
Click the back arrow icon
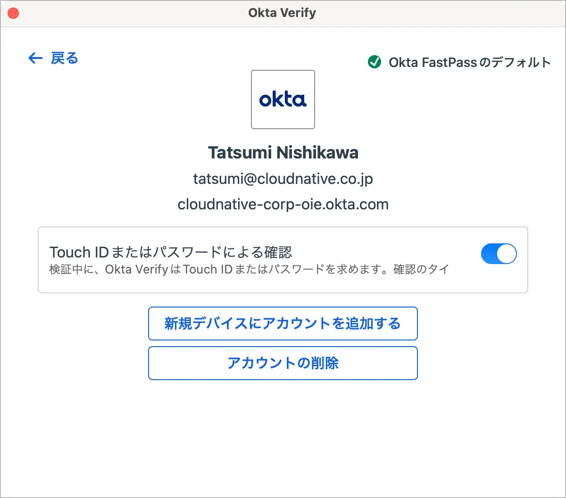35,58
